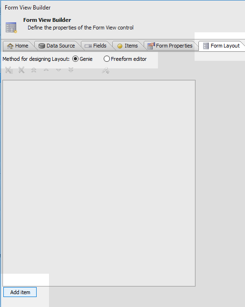Go to the Fields tab

point(96,46)
